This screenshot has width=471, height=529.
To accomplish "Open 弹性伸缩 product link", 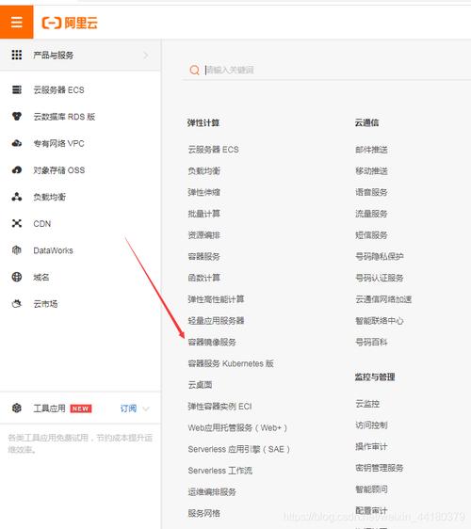I will [x=203, y=192].
